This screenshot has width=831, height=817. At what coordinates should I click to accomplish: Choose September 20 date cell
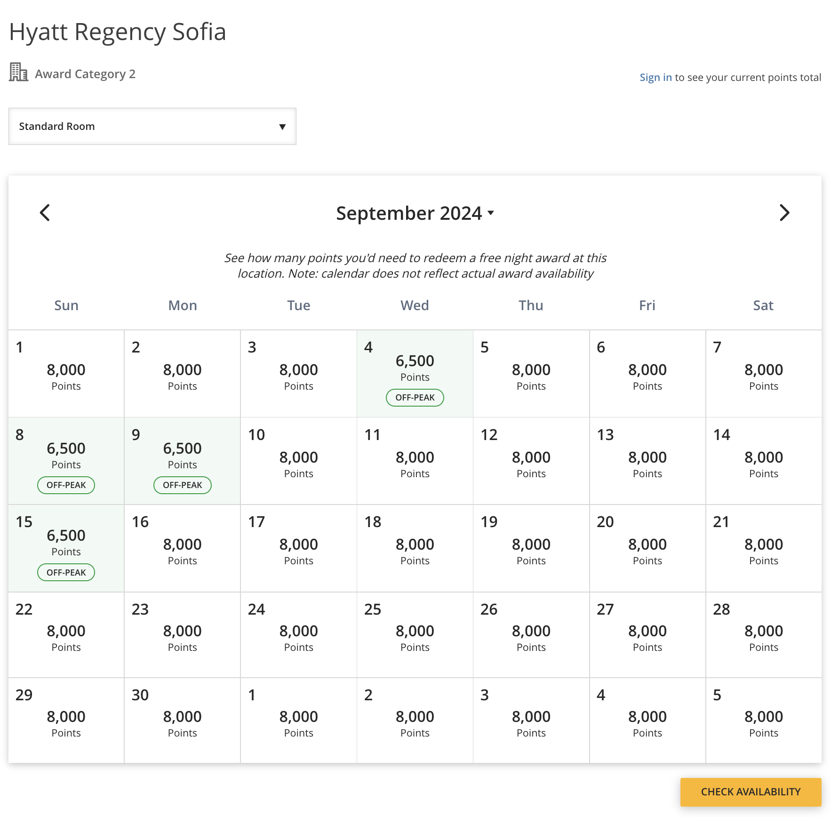[x=647, y=548]
